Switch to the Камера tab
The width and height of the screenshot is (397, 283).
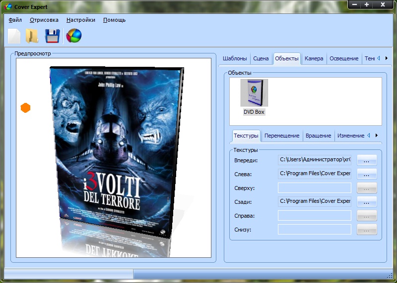pos(314,58)
